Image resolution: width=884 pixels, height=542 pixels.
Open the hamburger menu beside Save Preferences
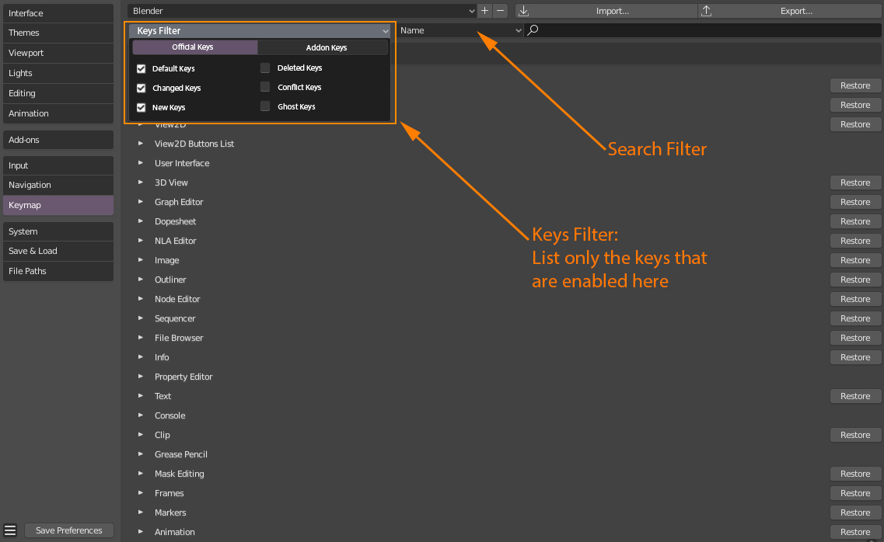10,530
